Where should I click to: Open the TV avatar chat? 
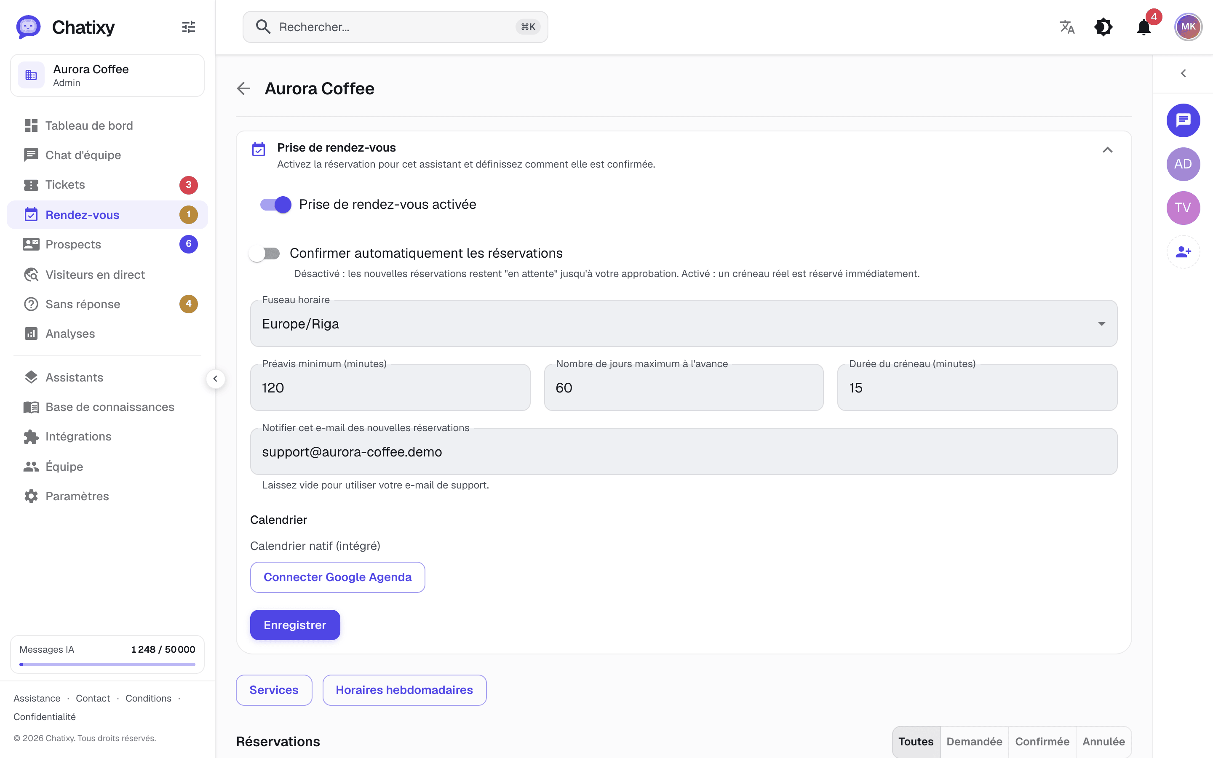(x=1183, y=208)
